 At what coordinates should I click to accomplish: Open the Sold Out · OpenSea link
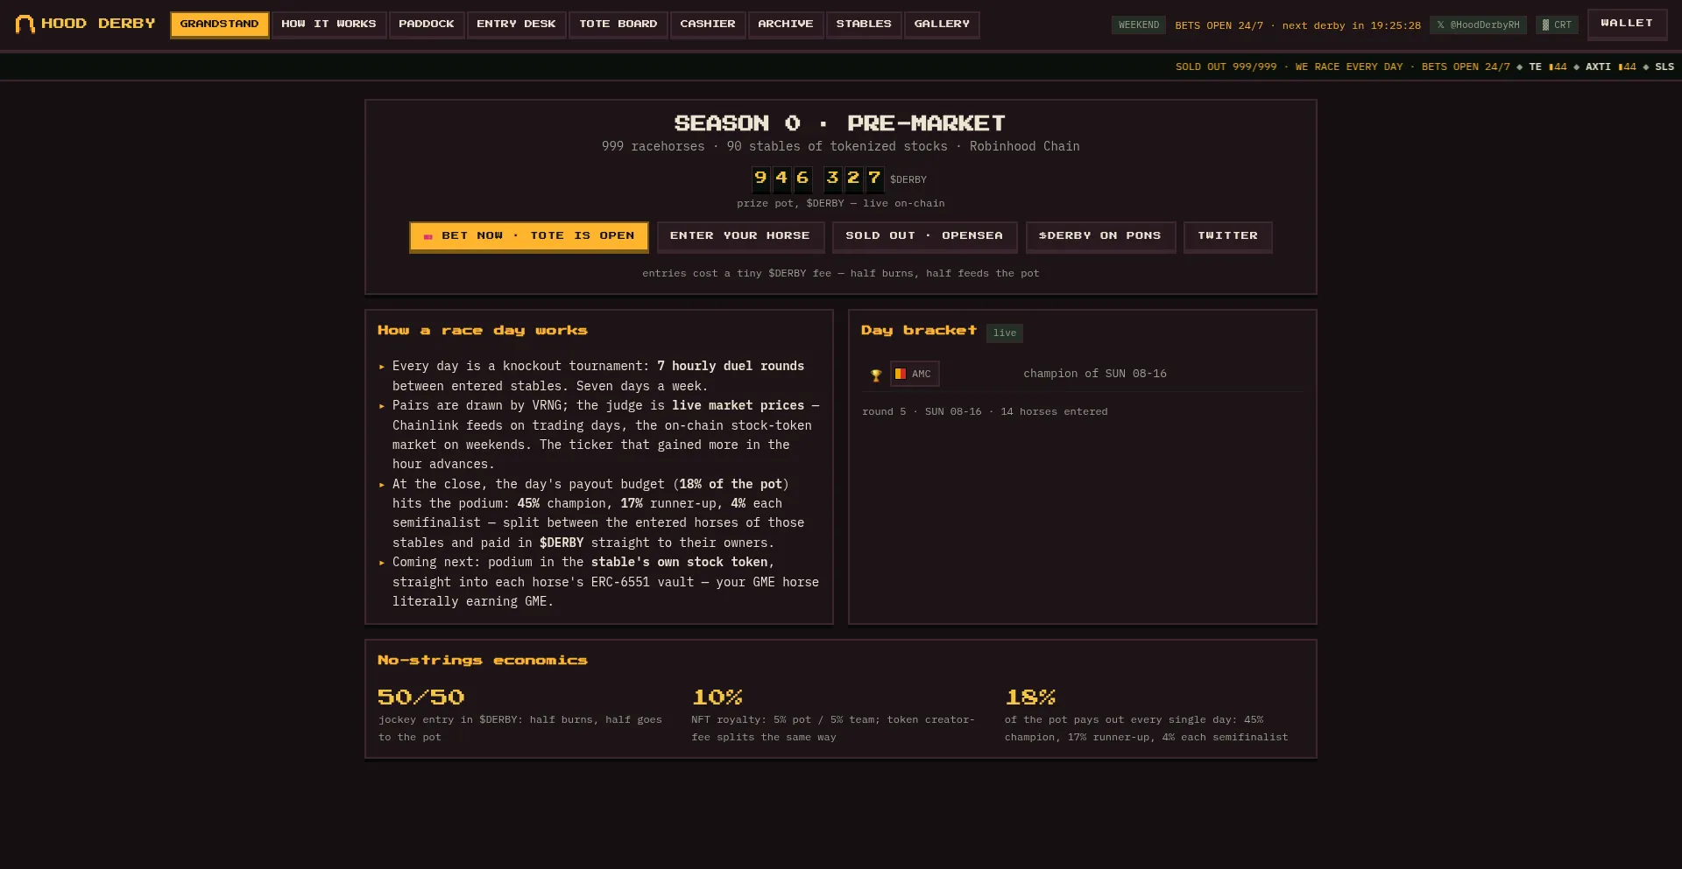pos(924,236)
